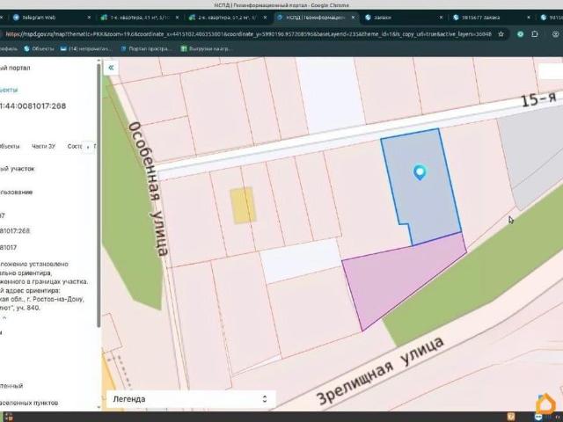
Task: Open the (14) непрочитан... mail bookmark
Action: 86,48
